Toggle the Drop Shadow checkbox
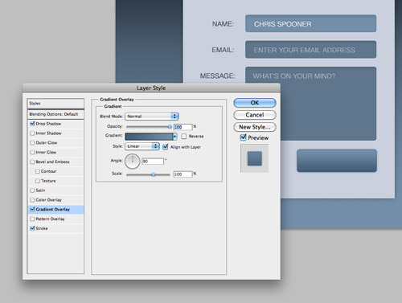The width and height of the screenshot is (402, 303). tap(32, 124)
